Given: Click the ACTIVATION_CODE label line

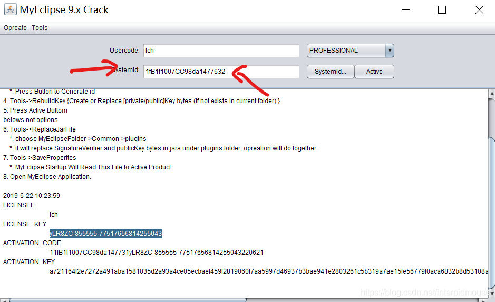Looking at the screenshot, I should click(x=32, y=243).
